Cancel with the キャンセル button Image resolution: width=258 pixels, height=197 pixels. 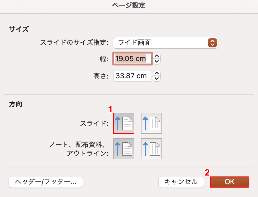click(181, 182)
